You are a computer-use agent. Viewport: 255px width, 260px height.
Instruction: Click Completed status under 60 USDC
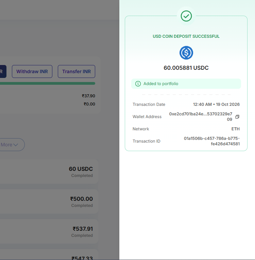click(82, 176)
